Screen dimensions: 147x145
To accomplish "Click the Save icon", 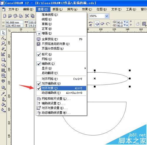I will 15,16.
